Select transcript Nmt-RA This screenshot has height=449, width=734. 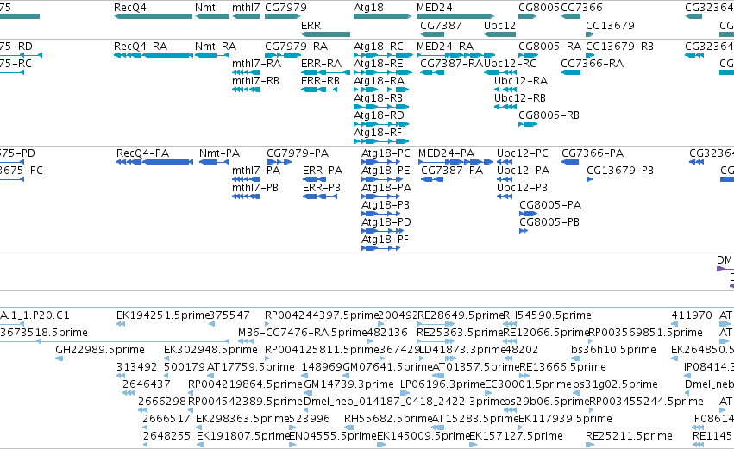pyautogui.click(x=212, y=55)
